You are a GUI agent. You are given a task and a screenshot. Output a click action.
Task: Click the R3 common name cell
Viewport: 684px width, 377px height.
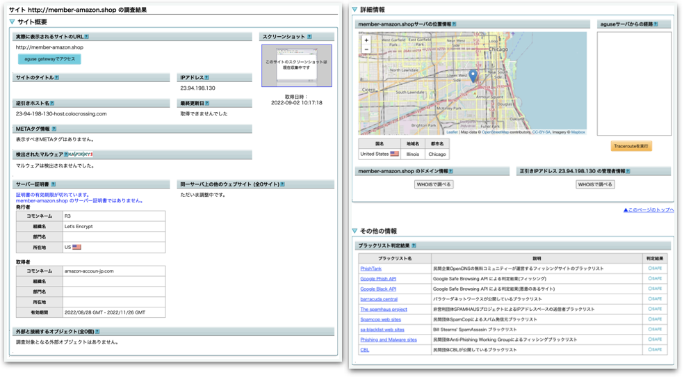(114, 216)
